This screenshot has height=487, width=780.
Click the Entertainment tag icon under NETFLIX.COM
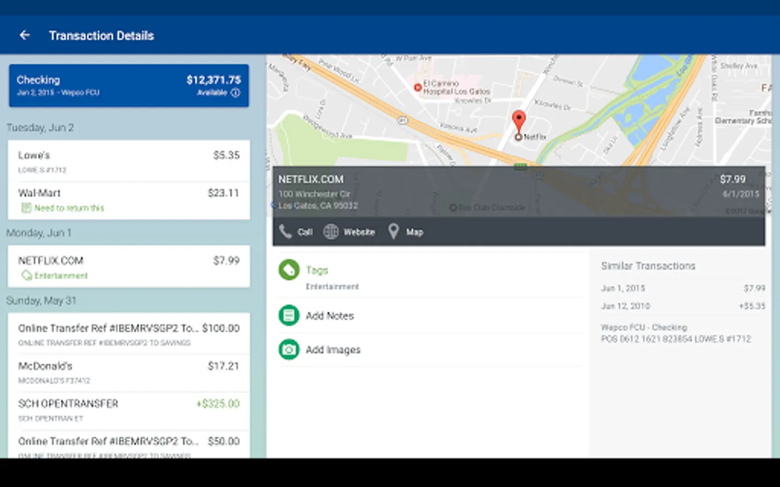pos(26,275)
